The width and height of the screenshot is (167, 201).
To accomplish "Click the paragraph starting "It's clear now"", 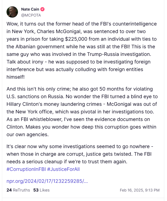I will click(82, 154).
